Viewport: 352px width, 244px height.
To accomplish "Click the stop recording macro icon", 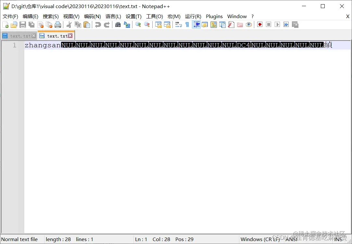I will (269, 25).
